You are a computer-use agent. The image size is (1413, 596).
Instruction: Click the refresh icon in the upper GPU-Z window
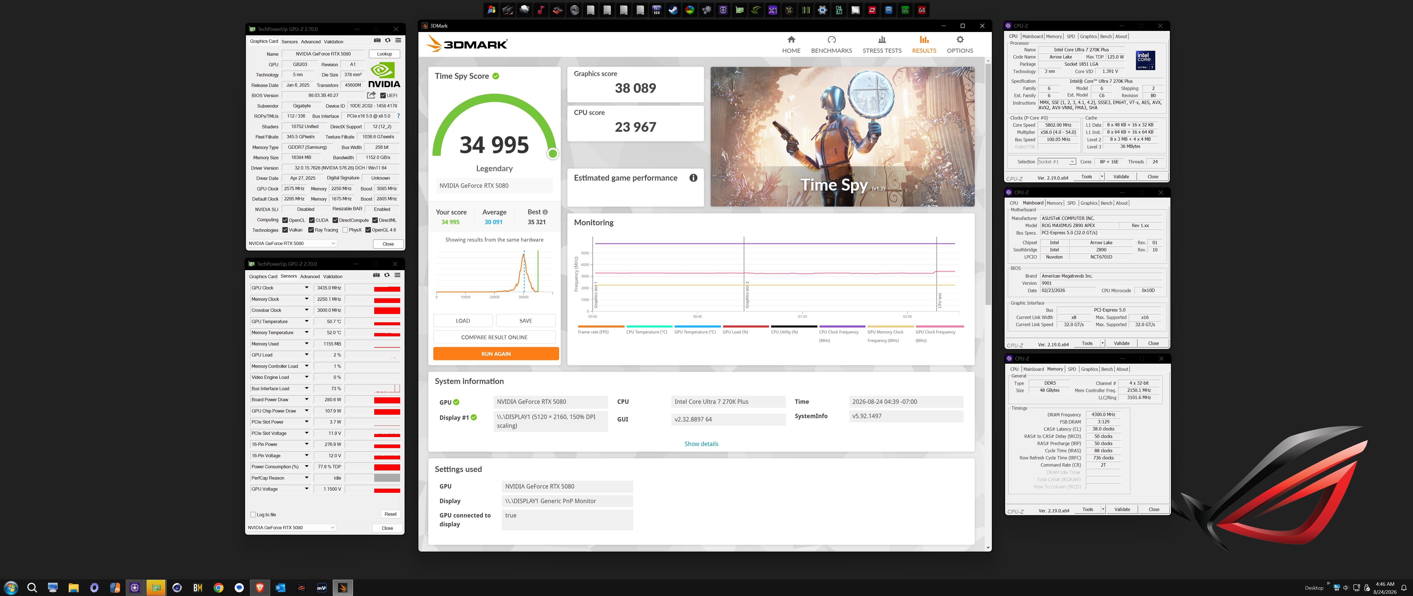coord(388,41)
